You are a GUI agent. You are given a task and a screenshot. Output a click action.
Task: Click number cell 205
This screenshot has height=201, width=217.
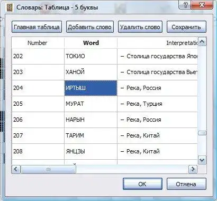[38, 104]
